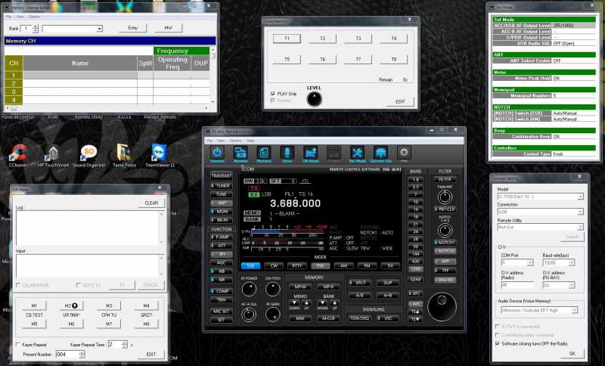Screen dimensions: 605x366
Task: Open the Remote icon in RS-BA1 toolbar
Action: click(240, 153)
